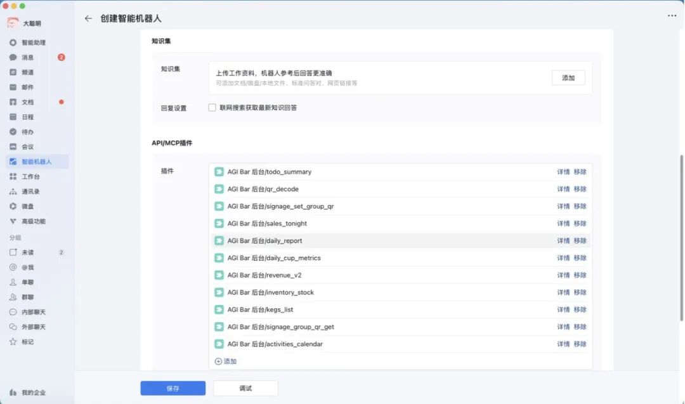Click the 智能机器人 sidebar icon
685x404 pixels.
pos(13,162)
